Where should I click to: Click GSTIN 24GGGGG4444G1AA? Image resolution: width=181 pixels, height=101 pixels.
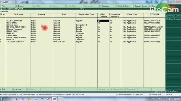click(152, 29)
